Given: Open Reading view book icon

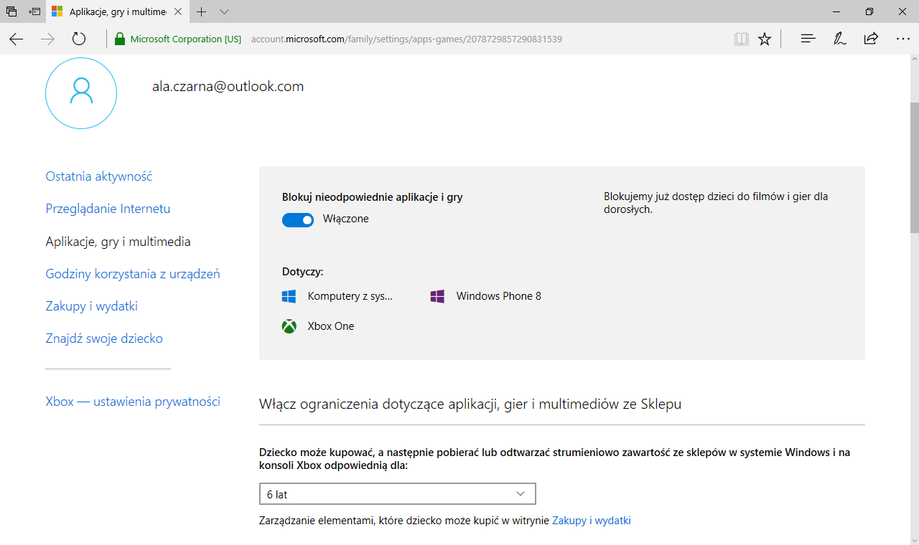Looking at the screenshot, I should 741,39.
